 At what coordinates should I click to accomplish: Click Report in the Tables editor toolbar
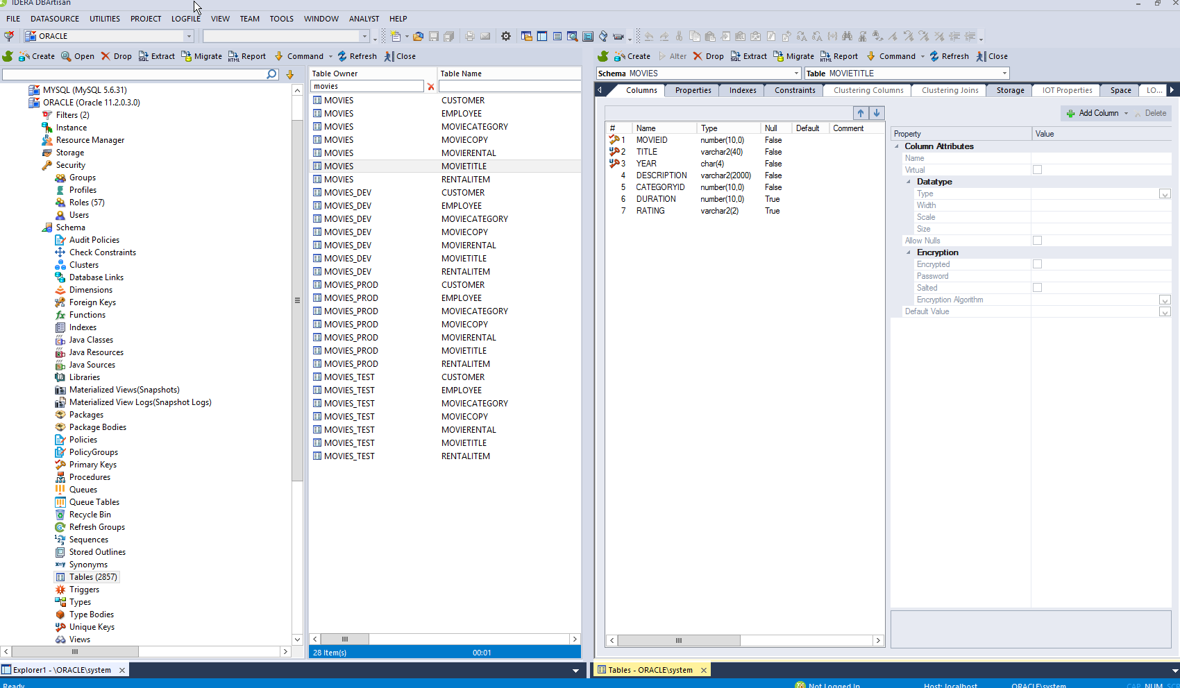pos(838,56)
